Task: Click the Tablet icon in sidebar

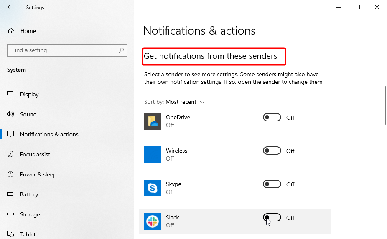Action: click(10, 234)
